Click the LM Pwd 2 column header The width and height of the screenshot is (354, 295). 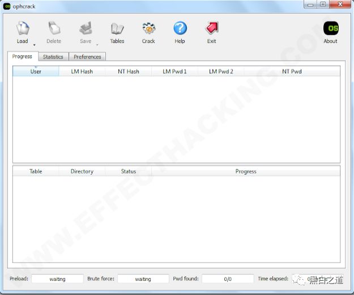[x=221, y=71]
